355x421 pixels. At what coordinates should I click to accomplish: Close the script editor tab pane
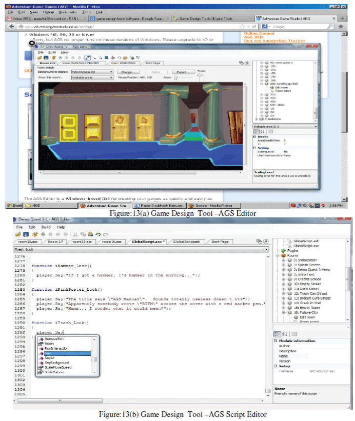[x=265, y=241]
